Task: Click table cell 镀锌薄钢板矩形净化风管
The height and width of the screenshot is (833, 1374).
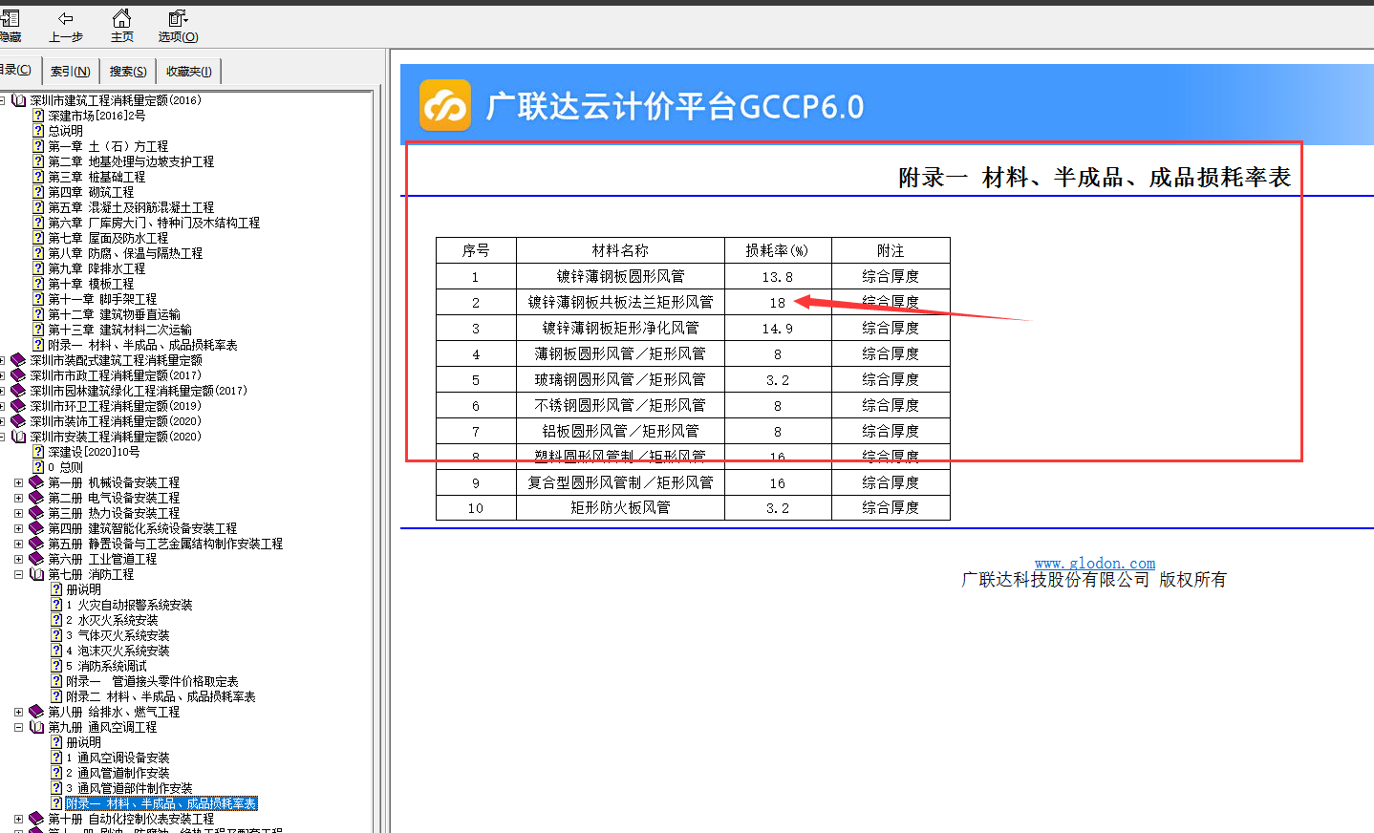Action: click(620, 328)
